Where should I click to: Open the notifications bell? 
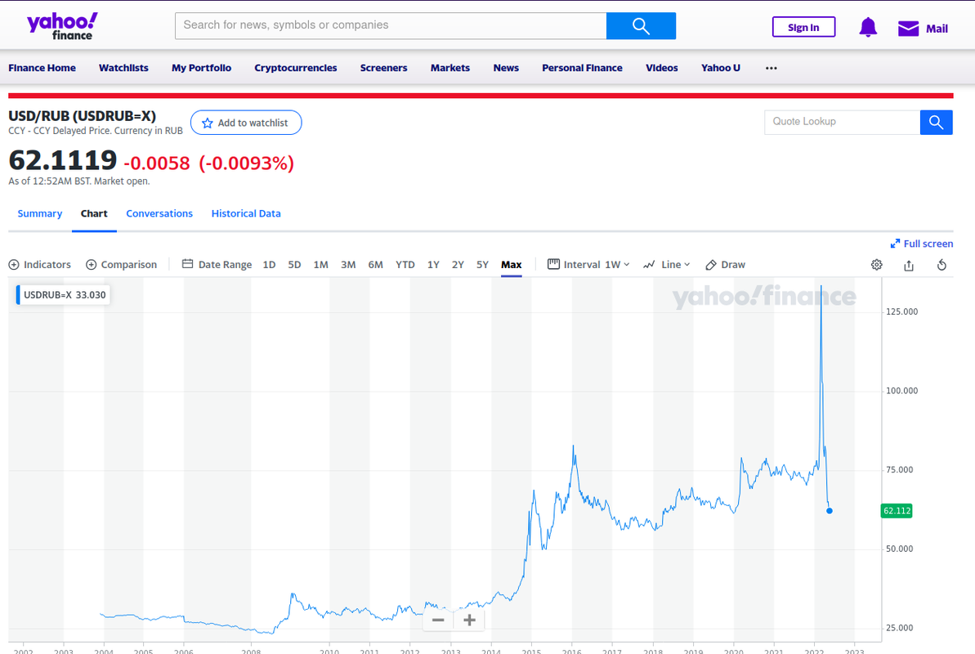868,27
